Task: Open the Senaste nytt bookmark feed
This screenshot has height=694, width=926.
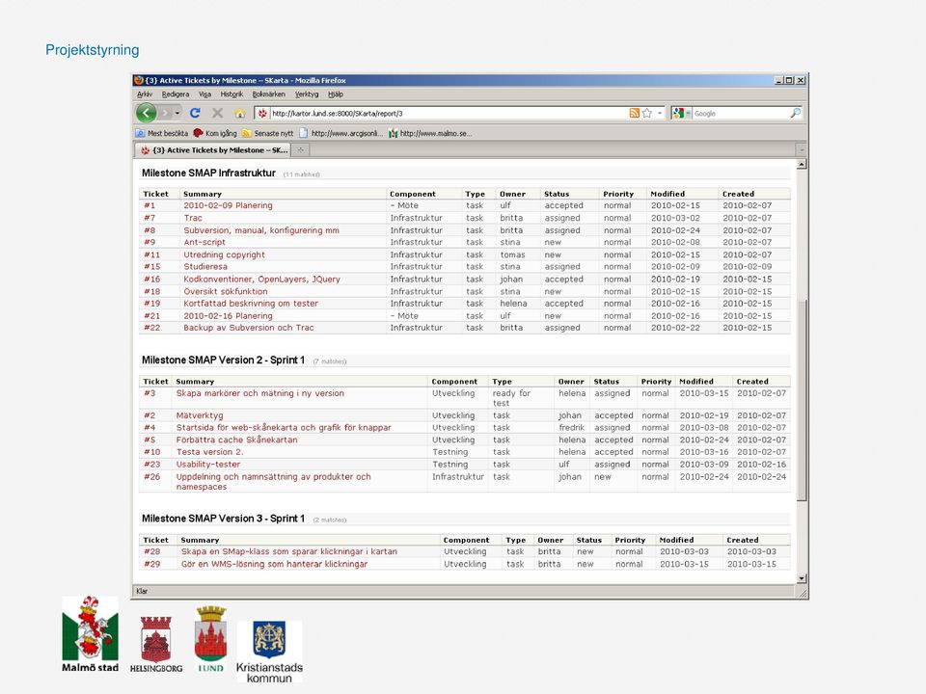Action: tap(267, 133)
